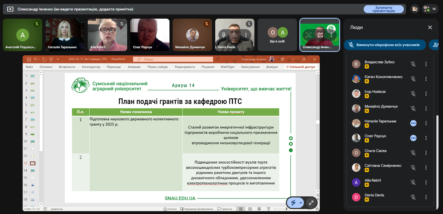Expand the shared presentation to fullscreen

311,202
